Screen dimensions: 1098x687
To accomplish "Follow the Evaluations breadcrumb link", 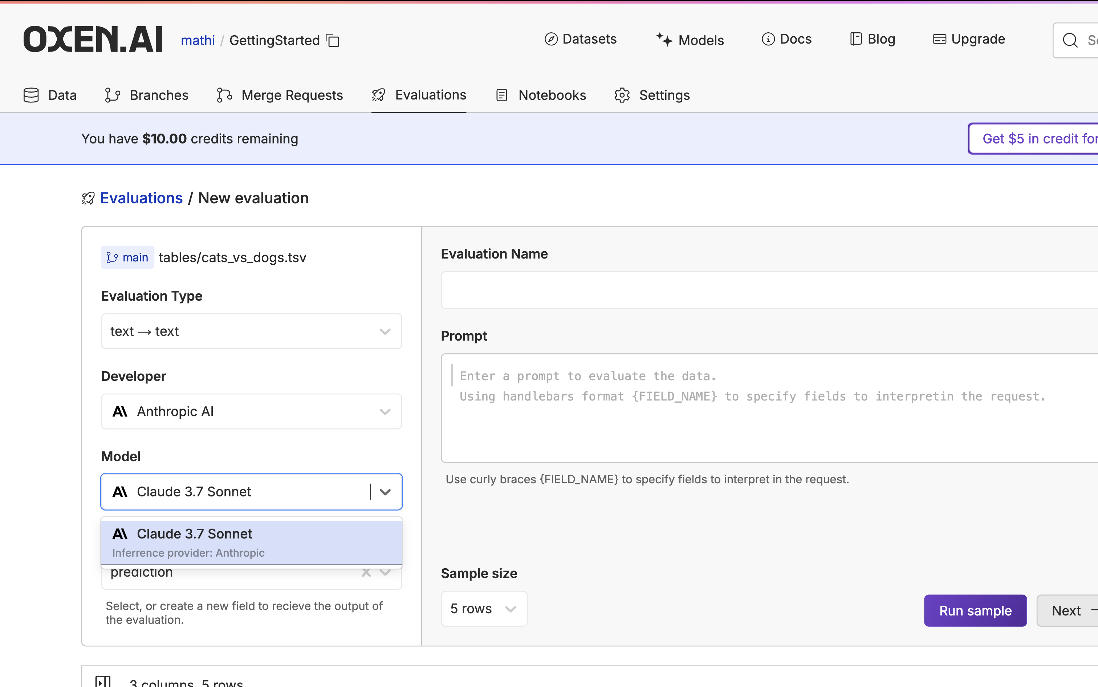I will 141,199.
